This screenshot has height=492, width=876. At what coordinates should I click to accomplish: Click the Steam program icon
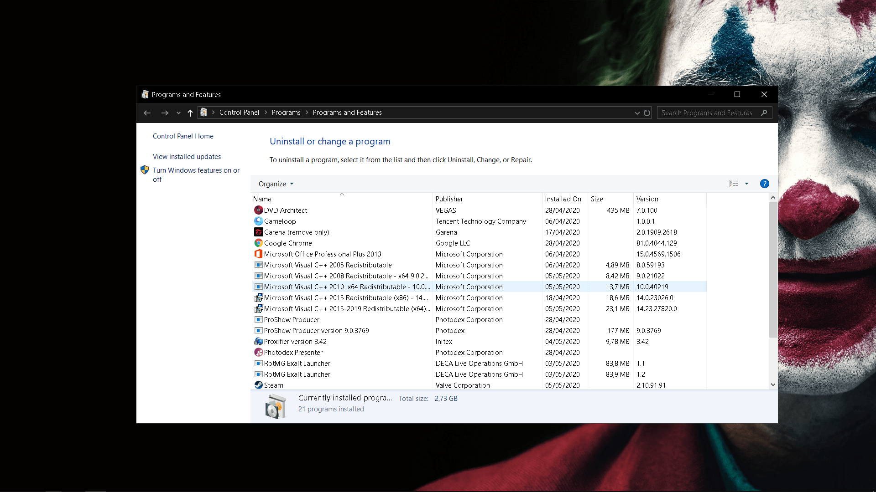pos(258,385)
